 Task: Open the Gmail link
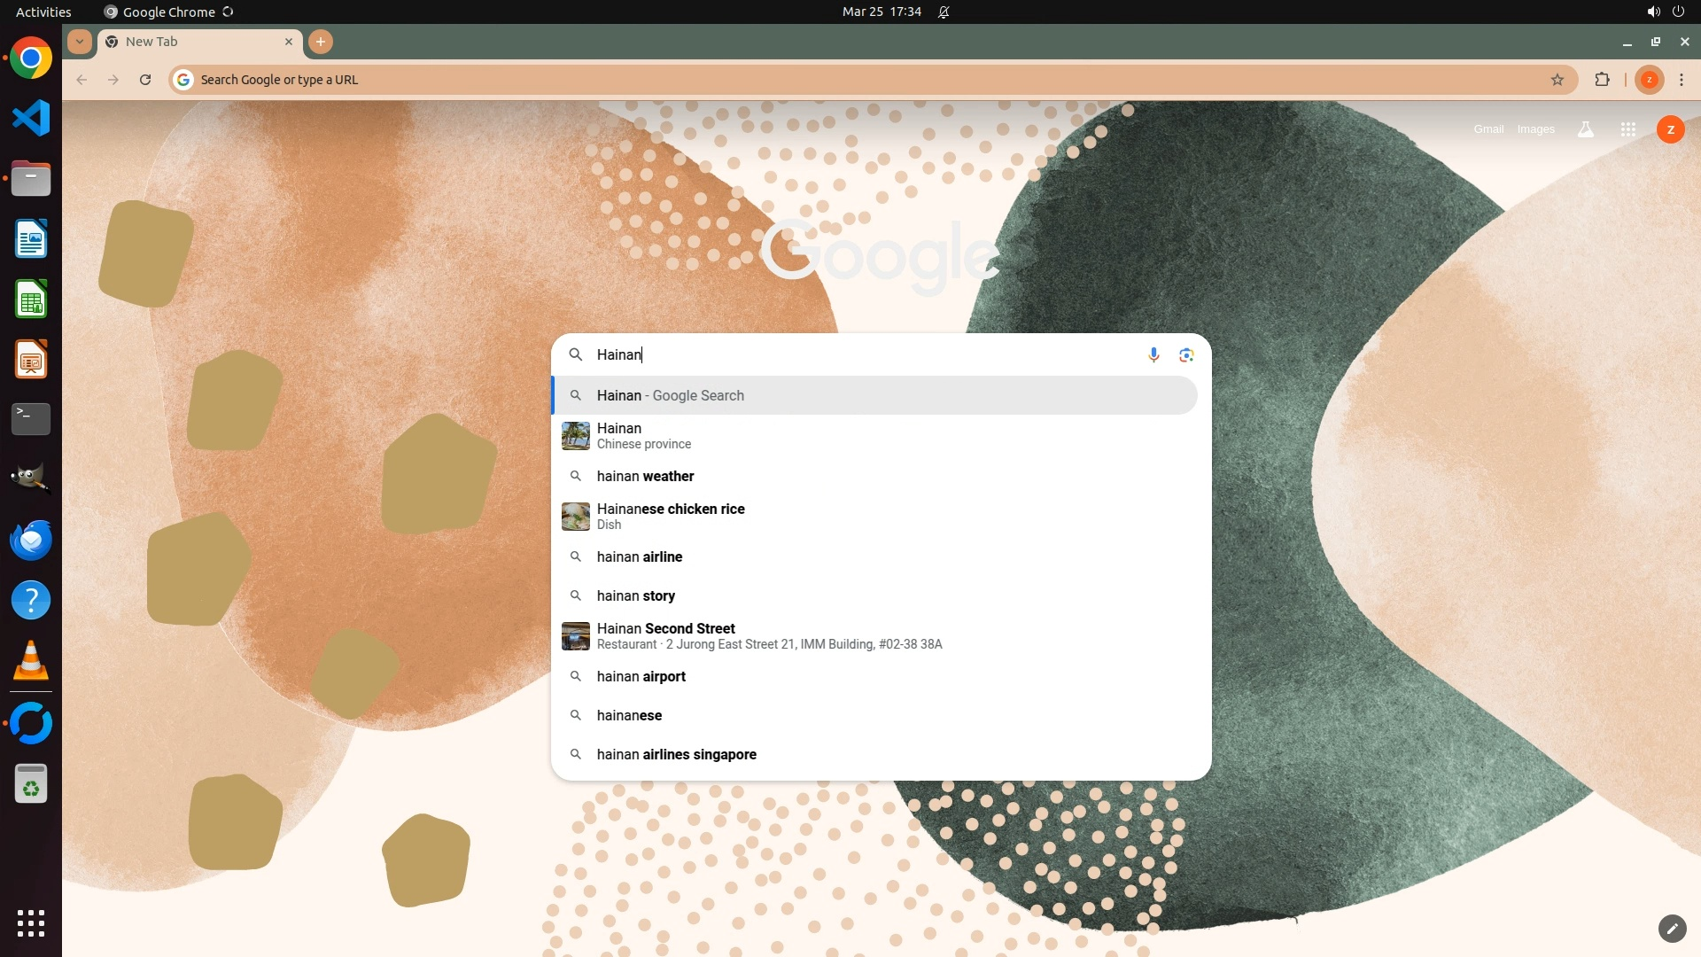[x=1487, y=129]
